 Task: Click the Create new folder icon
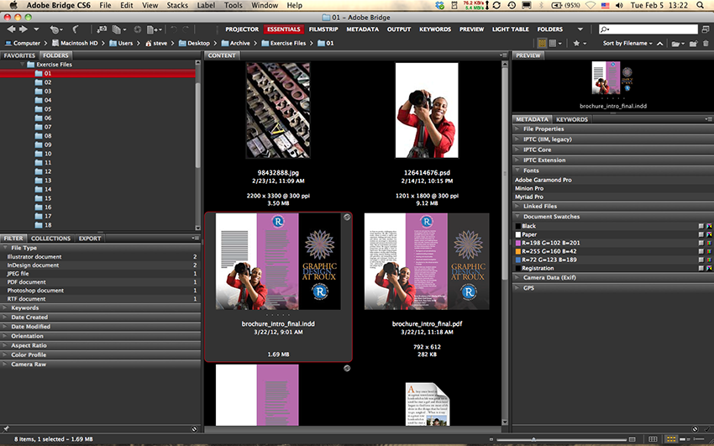point(693,43)
